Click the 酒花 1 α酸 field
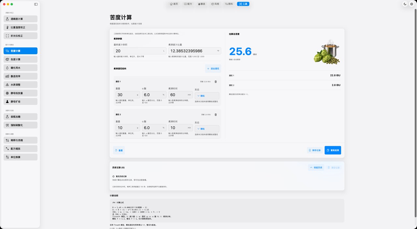 (154, 95)
